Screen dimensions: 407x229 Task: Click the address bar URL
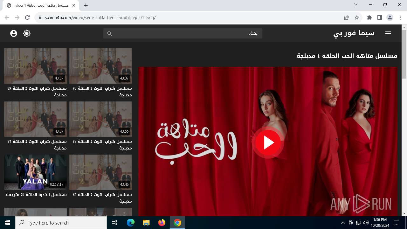100,17
